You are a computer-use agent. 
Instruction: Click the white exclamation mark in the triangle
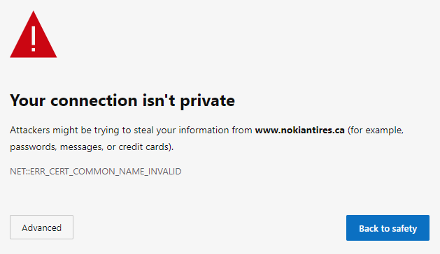click(x=34, y=38)
